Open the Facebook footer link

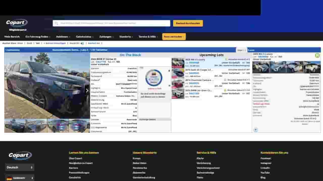click(266, 158)
